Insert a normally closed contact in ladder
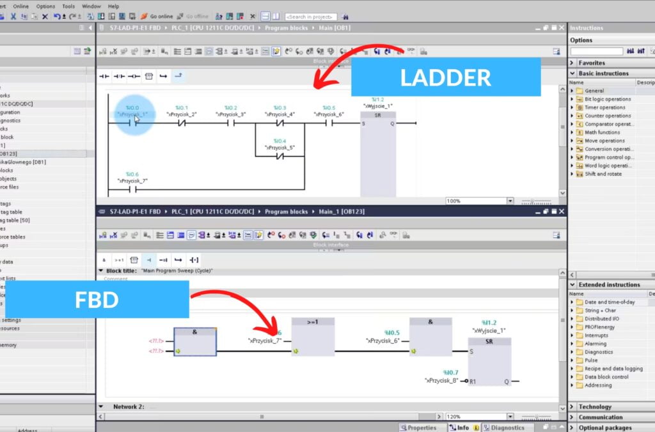This screenshot has width=655, height=432. (118, 76)
